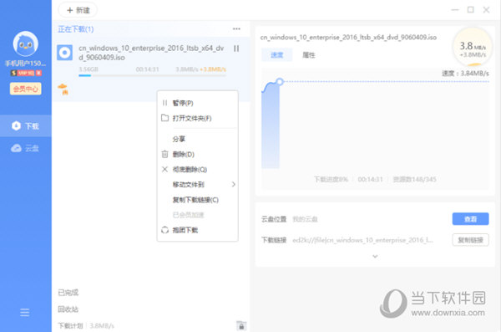This screenshot has width=501, height=332.
Task: Click the 查看 button for cloud location
Action: [x=470, y=219]
